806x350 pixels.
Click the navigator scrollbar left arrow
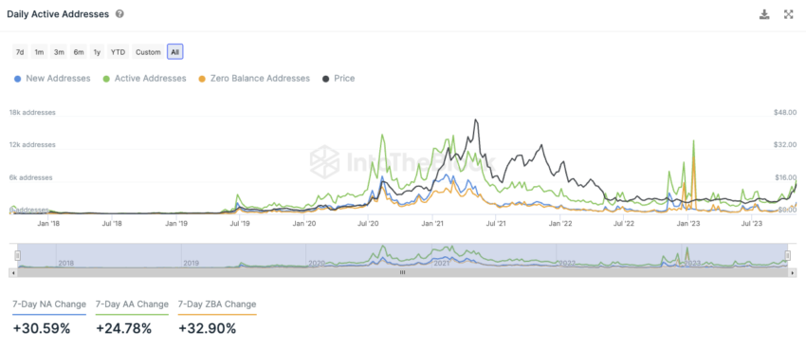12,273
